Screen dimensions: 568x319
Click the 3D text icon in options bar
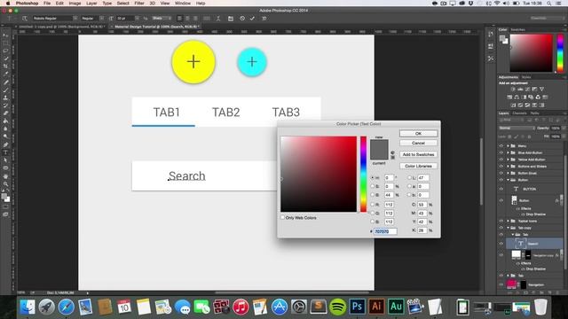[x=264, y=18]
